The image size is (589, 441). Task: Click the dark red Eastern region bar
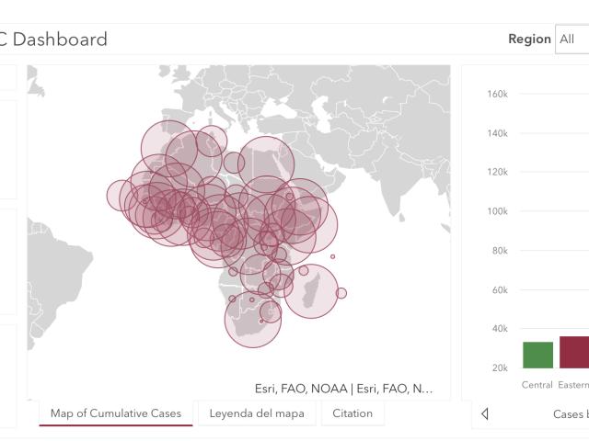(x=574, y=352)
